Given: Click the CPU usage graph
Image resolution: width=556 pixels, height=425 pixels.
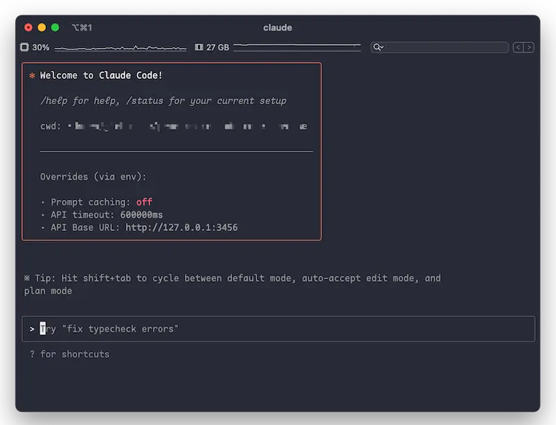Looking at the screenshot, I should 120,48.
